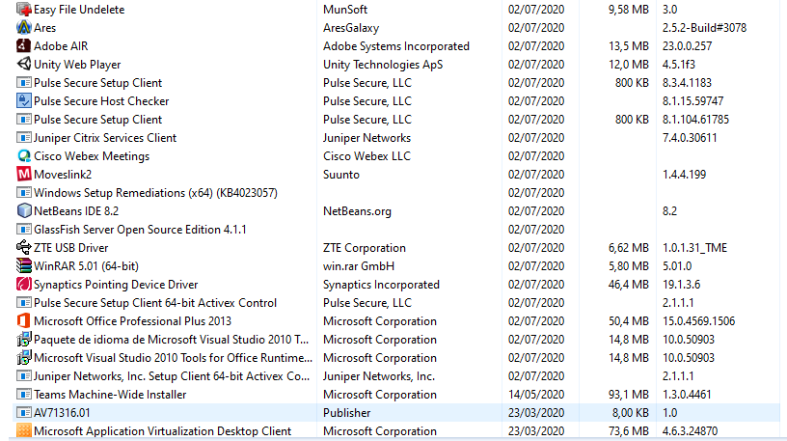Select Microsoft Office Professional Plus 2013 name
The image size is (787, 441).
click(x=132, y=321)
